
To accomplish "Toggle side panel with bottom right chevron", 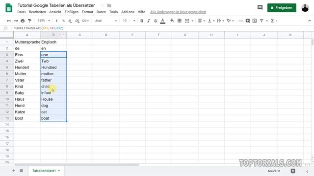I will pyautogui.click(x=307, y=171).
